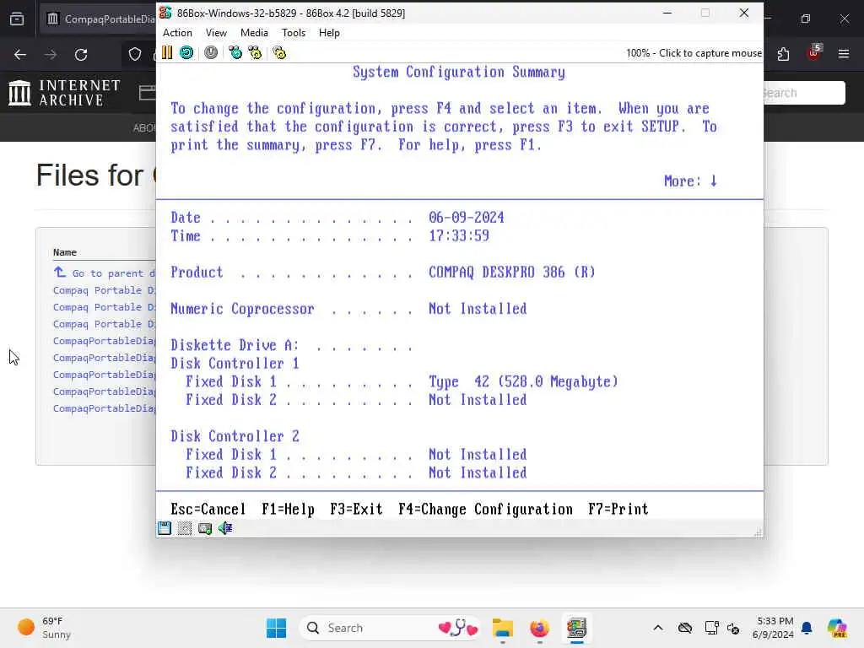Click the gray ACPI shutdown power icon
Screen dimensions: 864x648
211,53
